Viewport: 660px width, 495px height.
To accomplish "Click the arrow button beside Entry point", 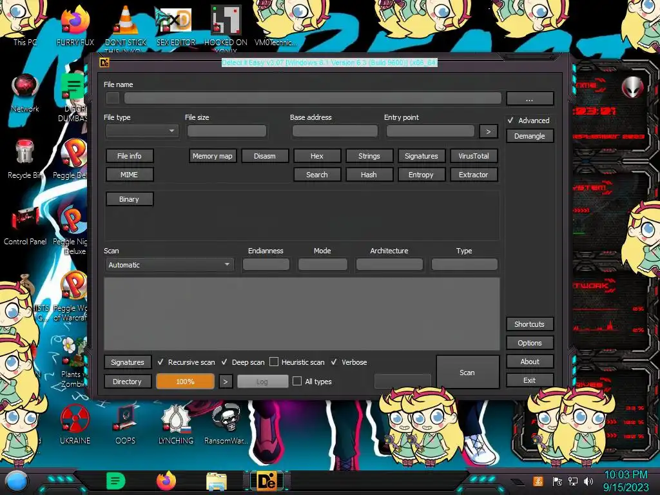I will click(489, 131).
